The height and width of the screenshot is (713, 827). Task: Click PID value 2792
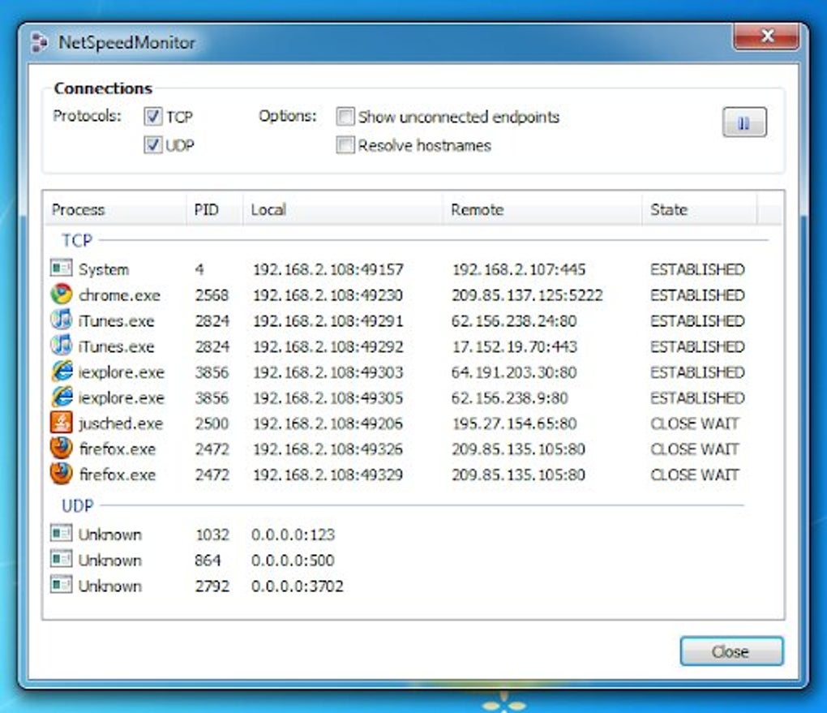tap(212, 586)
